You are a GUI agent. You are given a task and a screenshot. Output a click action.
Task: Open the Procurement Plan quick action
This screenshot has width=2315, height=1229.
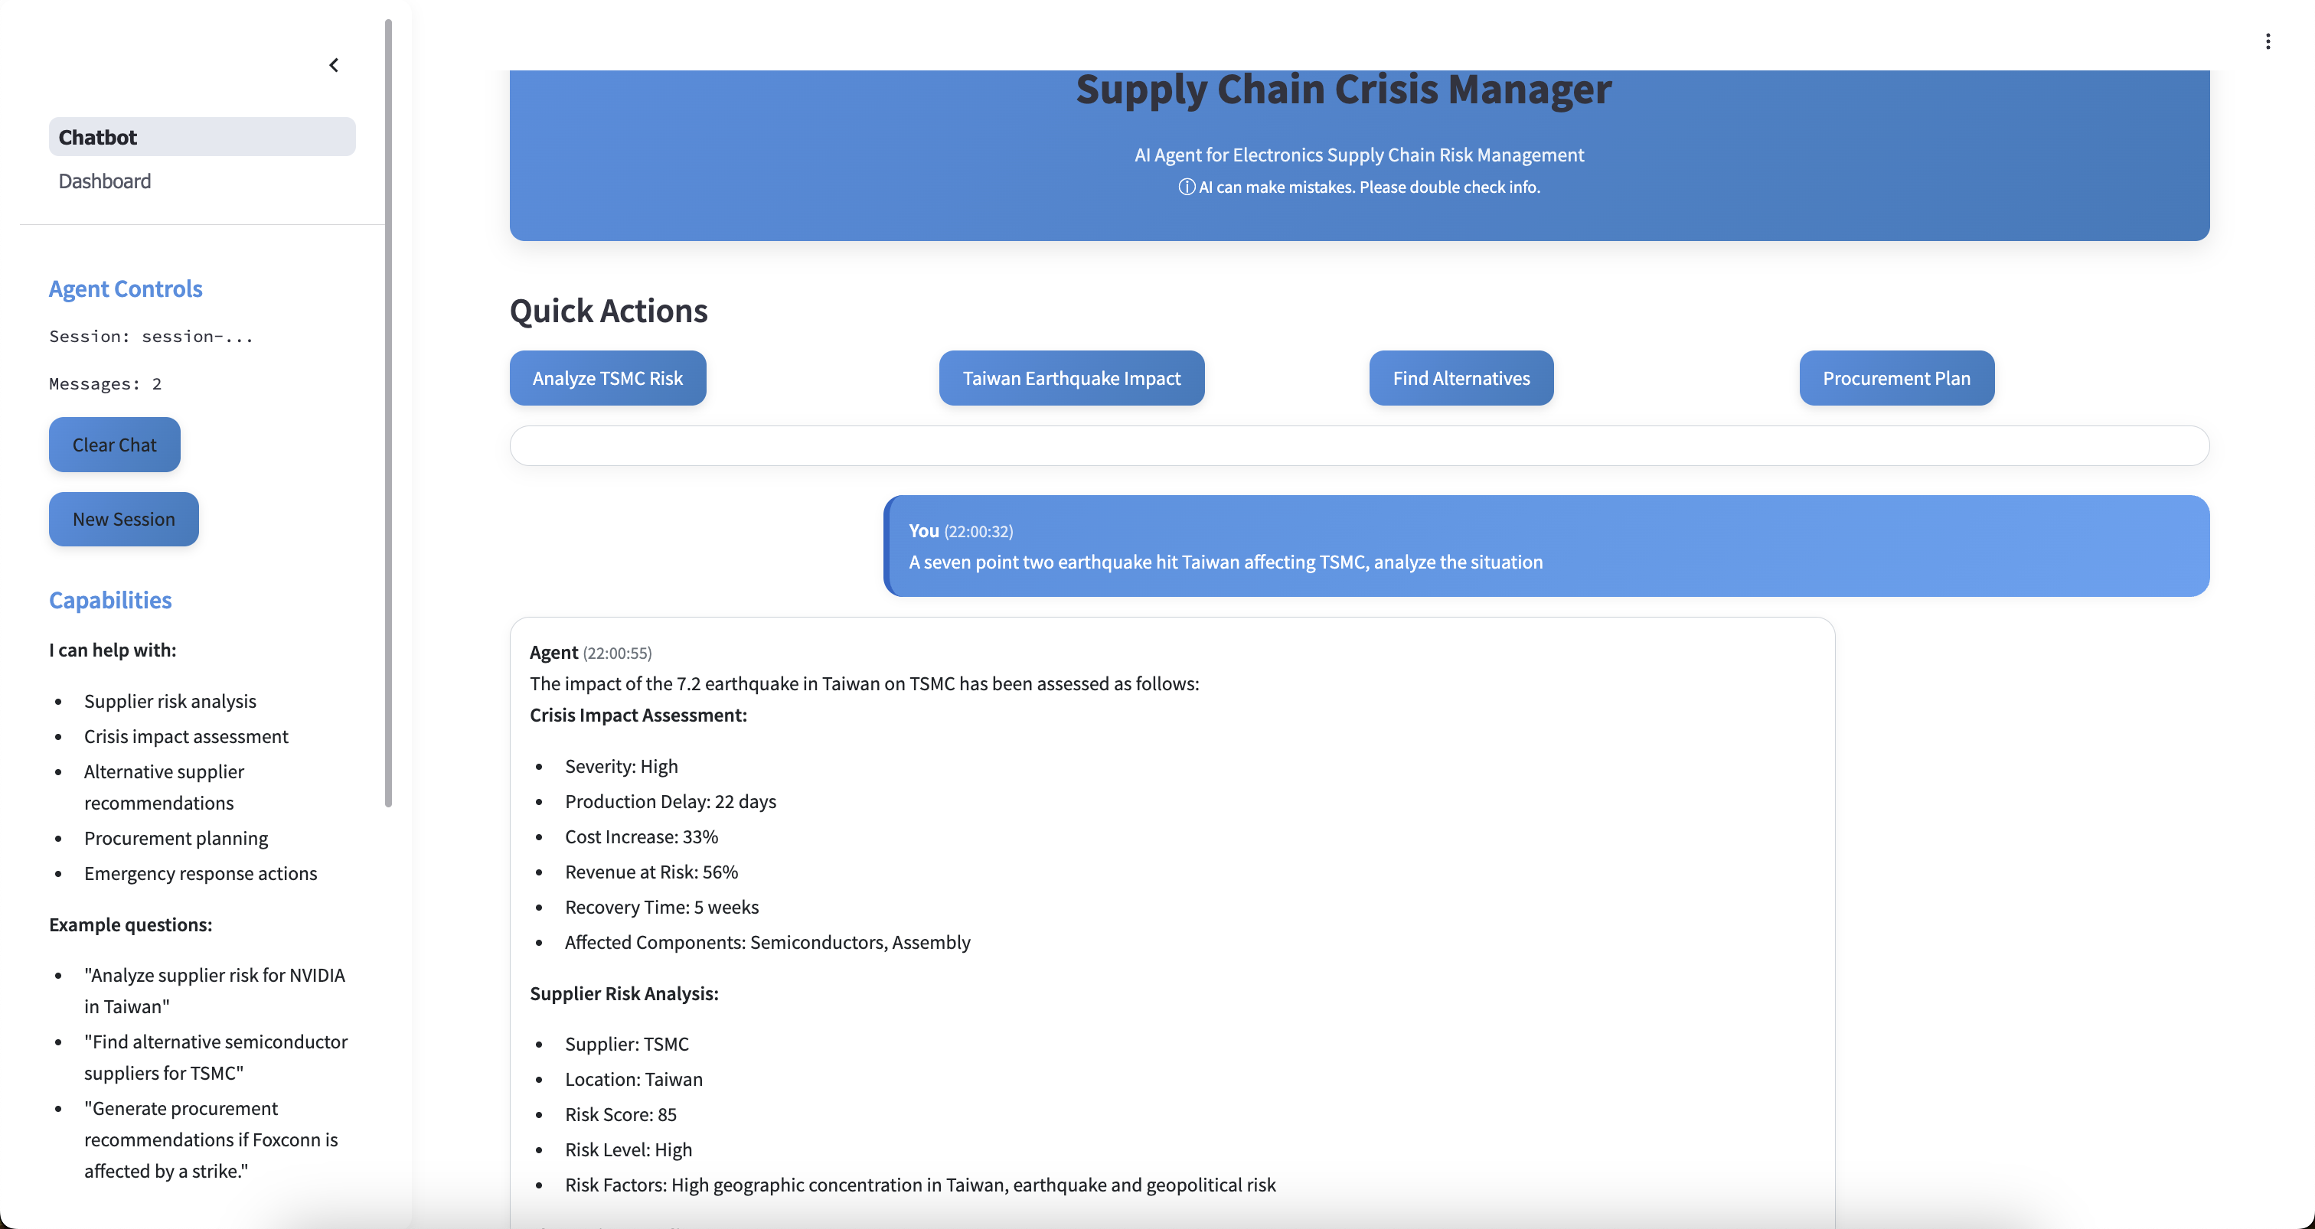(x=1896, y=377)
